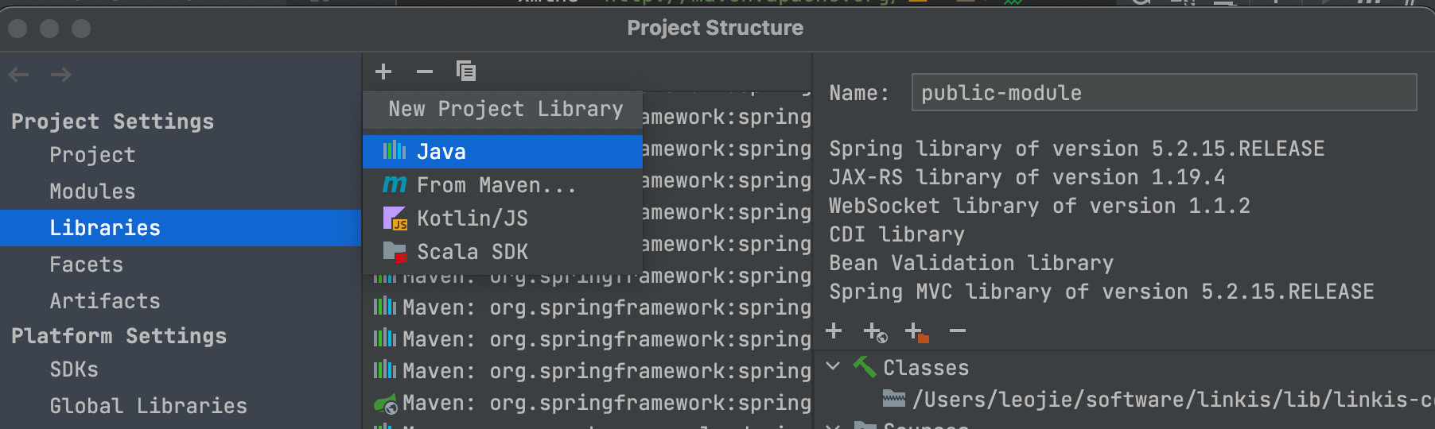Click the library Name input field
Screen dimensions: 1435x429
click(1163, 93)
